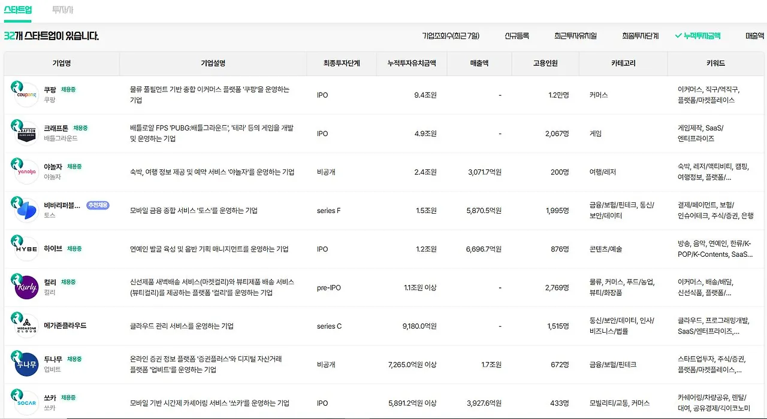The image size is (767, 419).
Task: Sort by 최종투자단계
Action: click(640, 36)
